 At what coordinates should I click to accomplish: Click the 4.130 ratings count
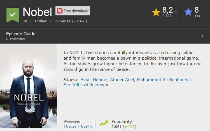[x=167, y=16]
